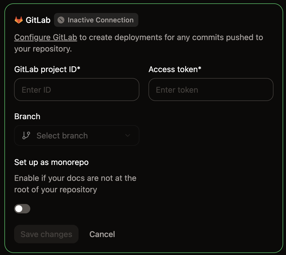Click the blocked-circle icon in the connection badge
This screenshot has height=255, width=286.
(61, 20)
